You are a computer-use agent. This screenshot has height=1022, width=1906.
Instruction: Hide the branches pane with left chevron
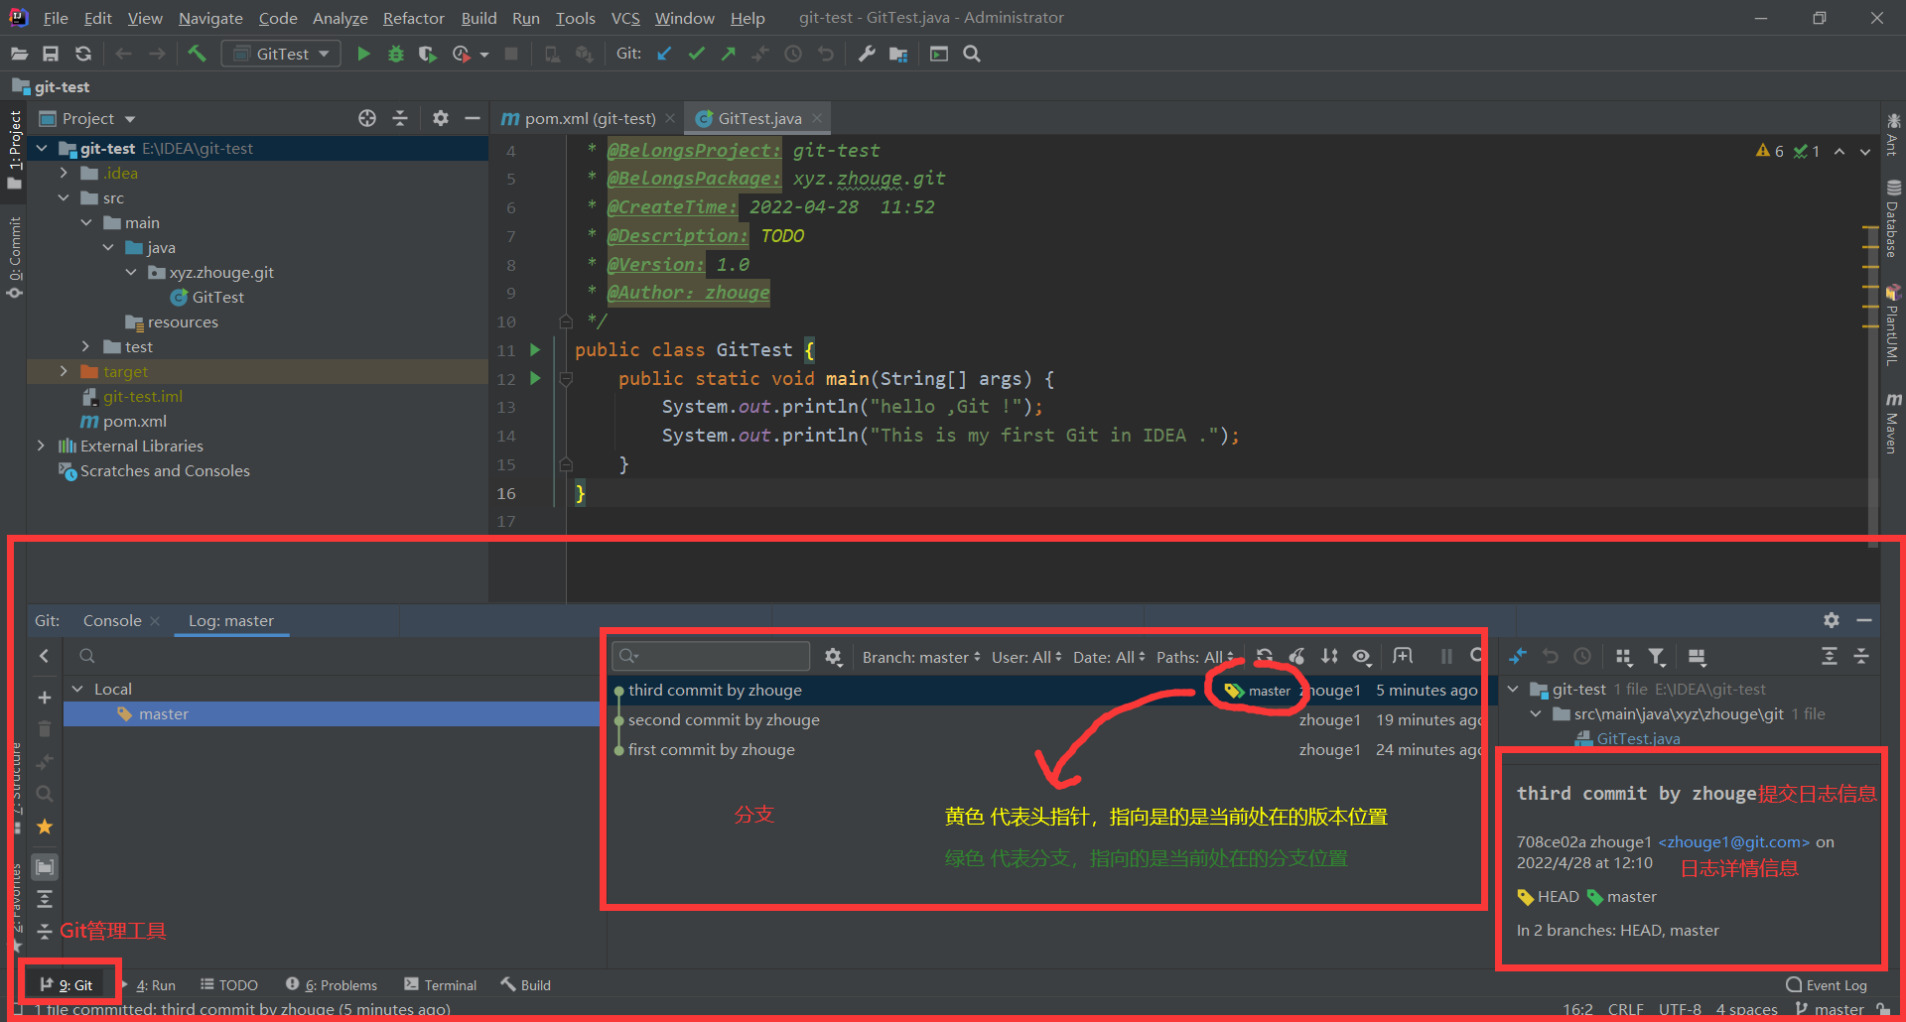pos(45,656)
